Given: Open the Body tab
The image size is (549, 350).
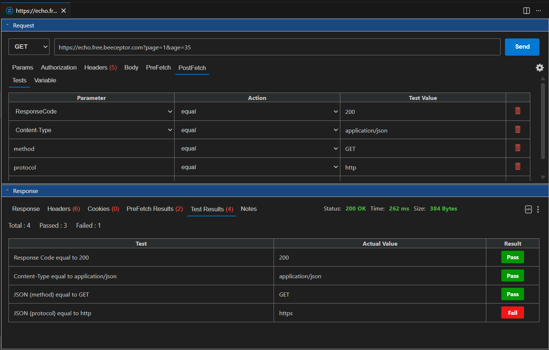Looking at the screenshot, I should (131, 67).
